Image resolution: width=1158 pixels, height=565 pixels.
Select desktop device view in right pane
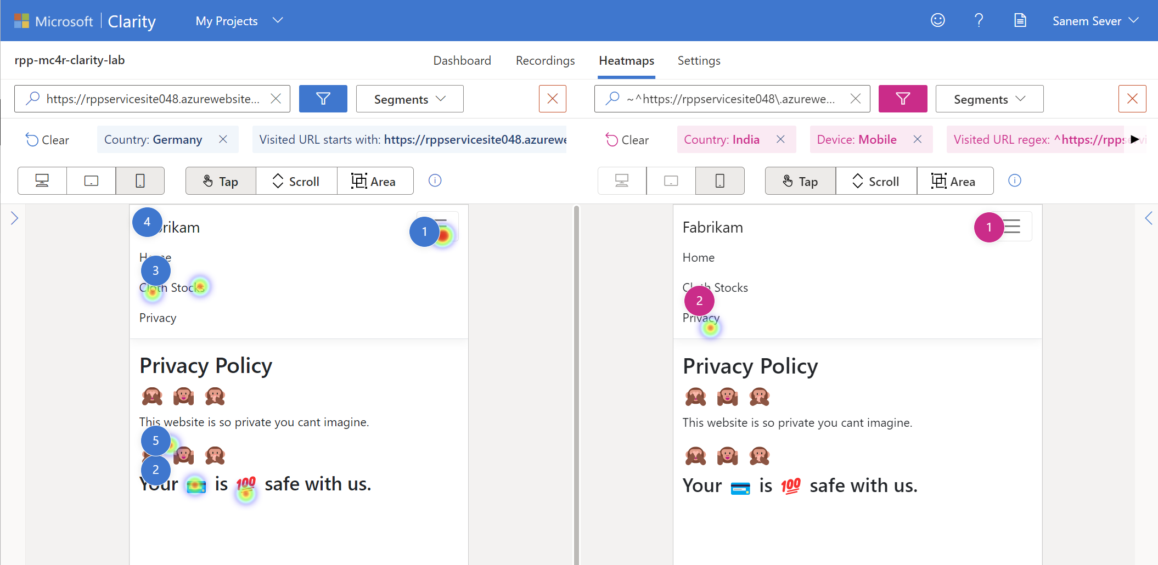622,180
